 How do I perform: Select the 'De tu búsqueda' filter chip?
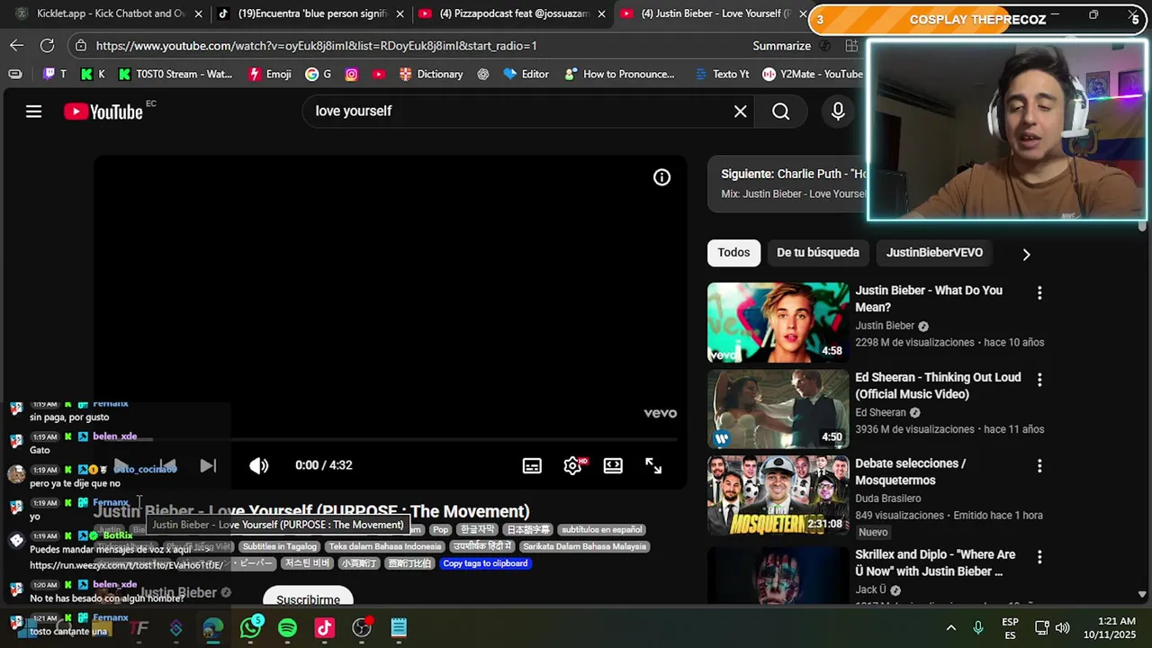[818, 253]
